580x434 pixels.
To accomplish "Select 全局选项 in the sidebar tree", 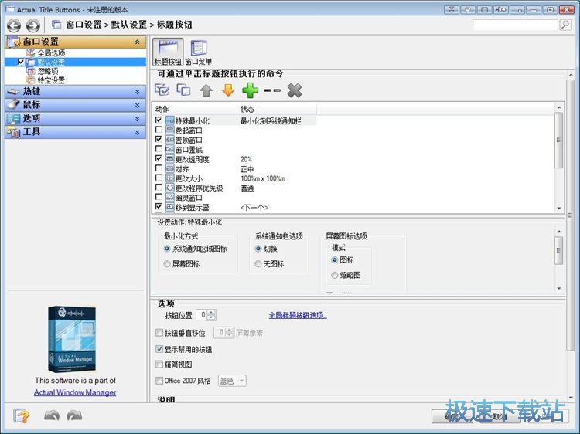I will [x=51, y=53].
